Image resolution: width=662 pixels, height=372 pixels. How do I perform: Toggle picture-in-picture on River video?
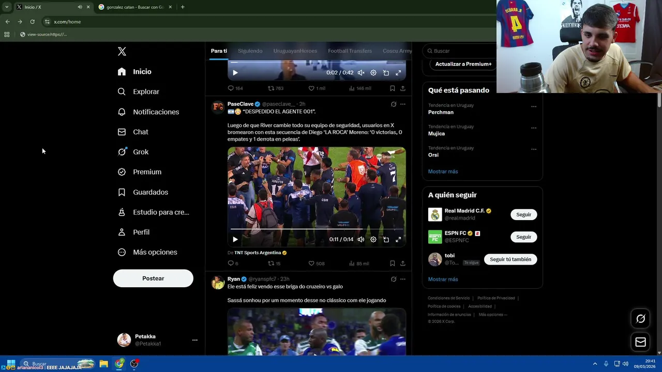[x=386, y=240]
